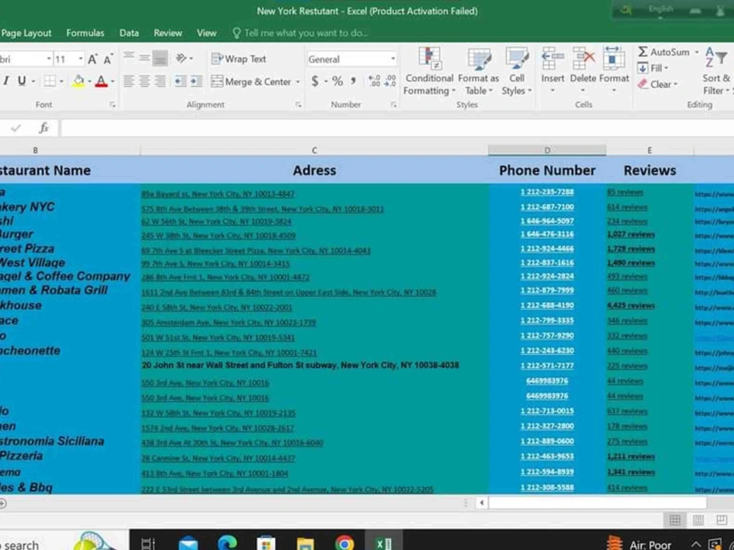Apply underline formatting
This screenshot has height=550, width=734.
[x=21, y=81]
